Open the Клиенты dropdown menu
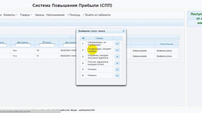The image size is (202, 113). pyautogui.click(x=10, y=15)
